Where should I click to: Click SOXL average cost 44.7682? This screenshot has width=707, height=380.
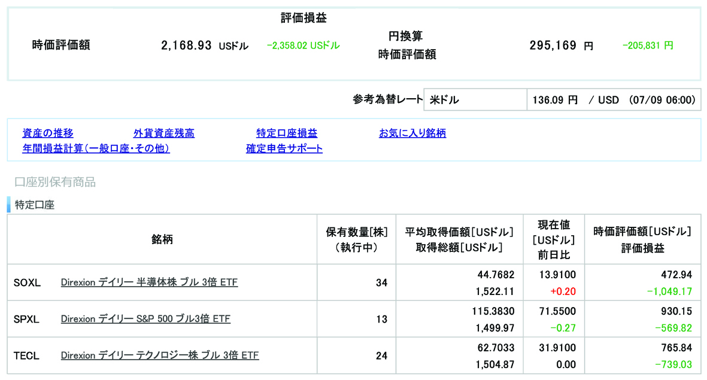click(496, 275)
